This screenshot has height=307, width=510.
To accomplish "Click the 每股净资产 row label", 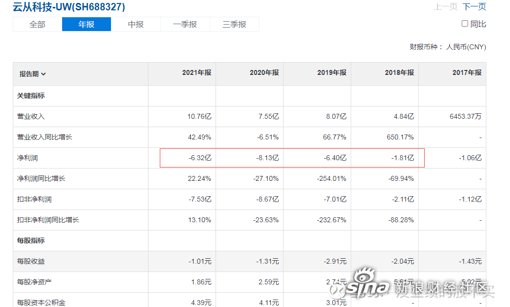I will click(34, 282).
